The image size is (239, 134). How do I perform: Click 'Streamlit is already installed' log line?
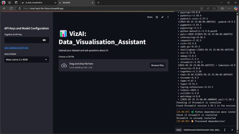point(196,118)
